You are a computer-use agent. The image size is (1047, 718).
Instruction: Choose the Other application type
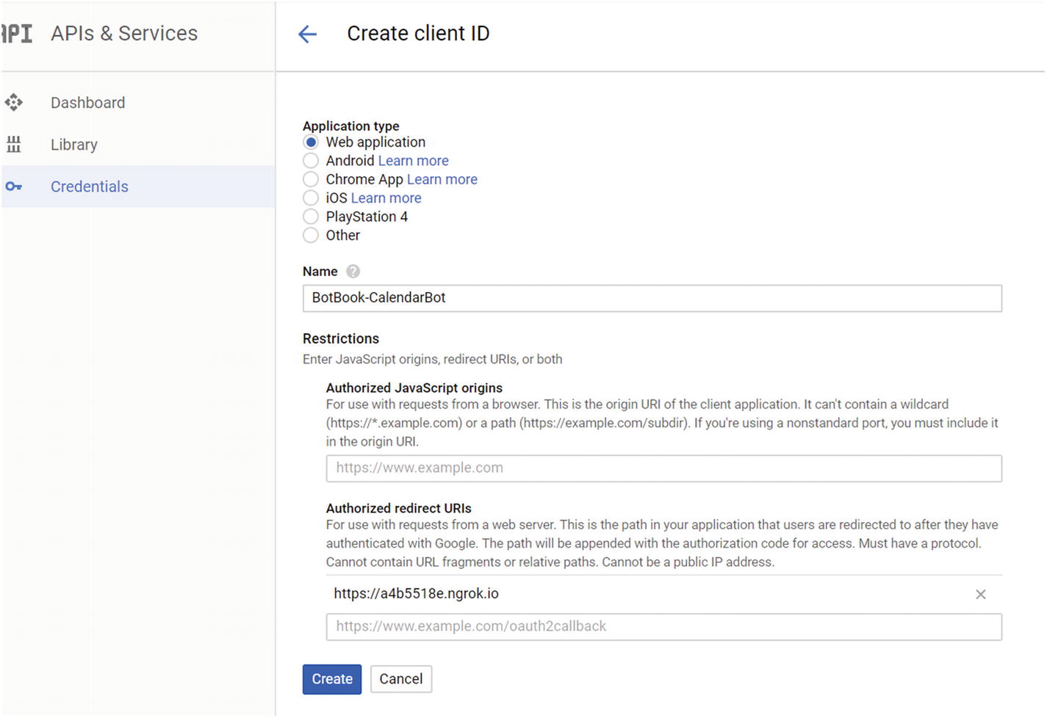click(311, 236)
